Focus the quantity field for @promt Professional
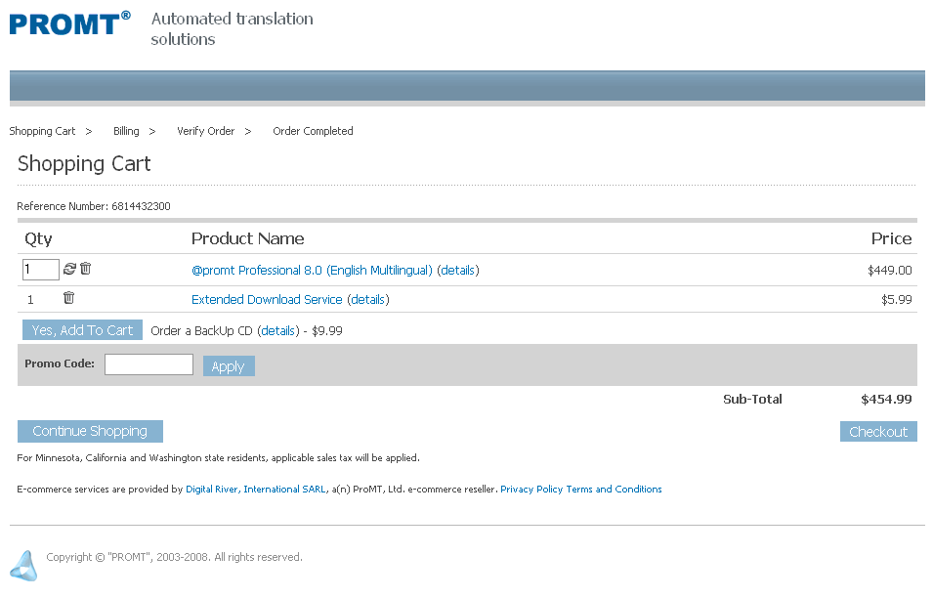This screenshot has width=933, height=598. 40,270
